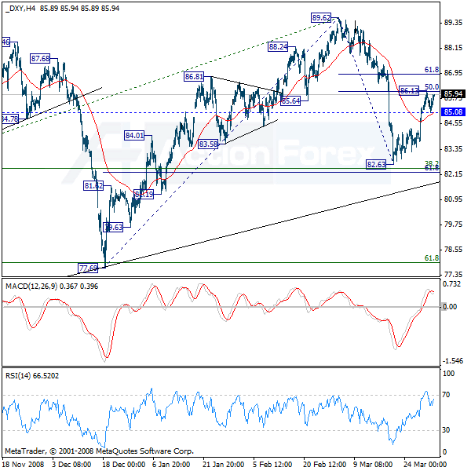Select the 50.0 Fibonacci level label

431,87
